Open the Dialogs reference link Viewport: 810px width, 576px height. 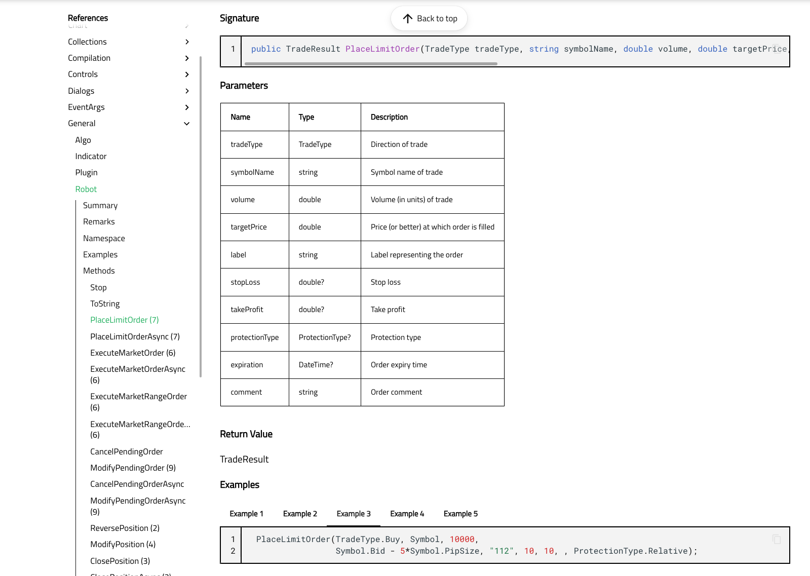[x=81, y=91]
